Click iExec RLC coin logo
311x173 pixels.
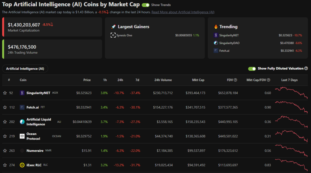(22, 165)
